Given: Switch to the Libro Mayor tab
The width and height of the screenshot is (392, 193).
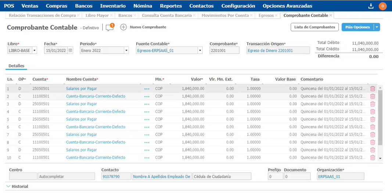Looking at the screenshot, I should 97,15.
